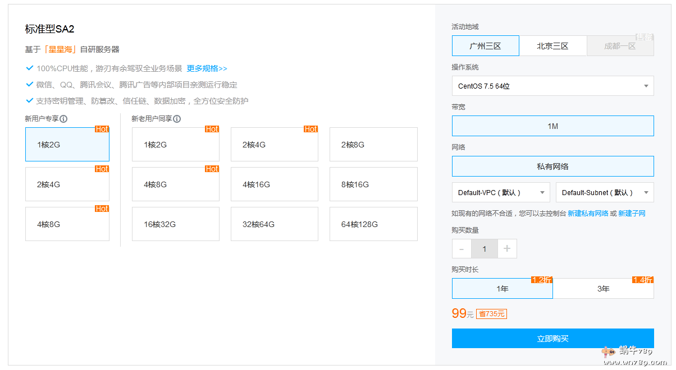Image resolution: width=676 pixels, height=370 pixels.
Task: Click the minus quantity stepper button
Action: pos(462,249)
